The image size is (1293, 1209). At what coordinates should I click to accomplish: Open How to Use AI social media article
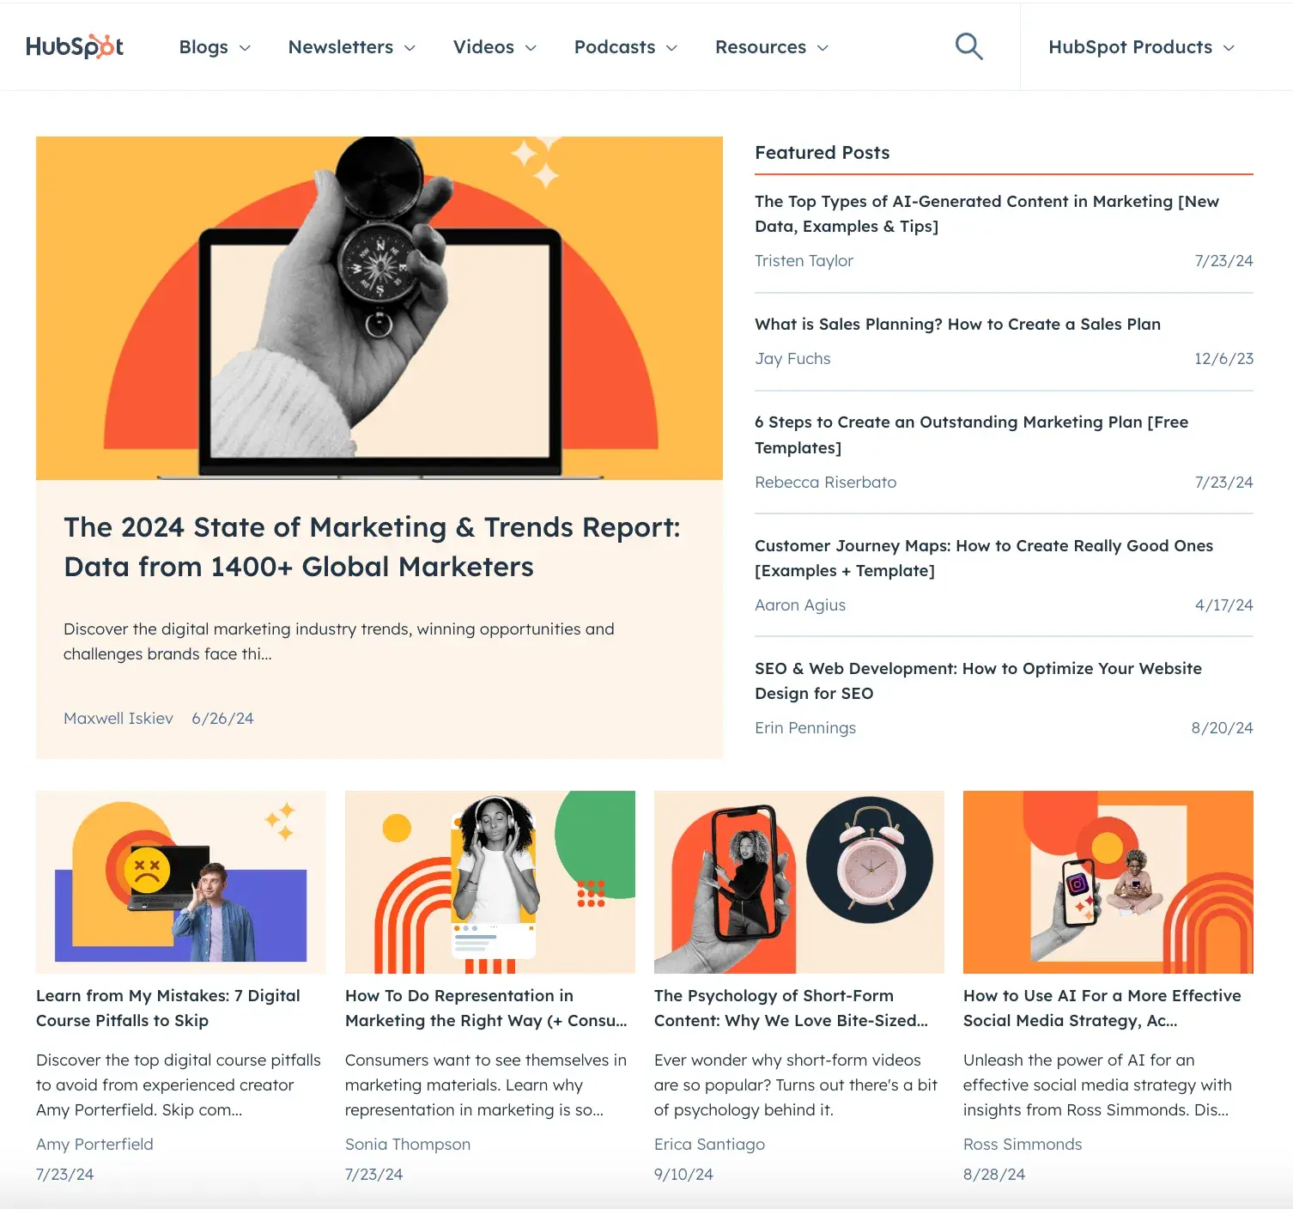pos(1102,1008)
